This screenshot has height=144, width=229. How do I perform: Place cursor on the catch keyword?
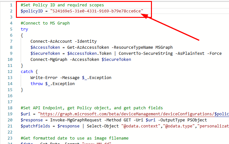click(x=27, y=71)
